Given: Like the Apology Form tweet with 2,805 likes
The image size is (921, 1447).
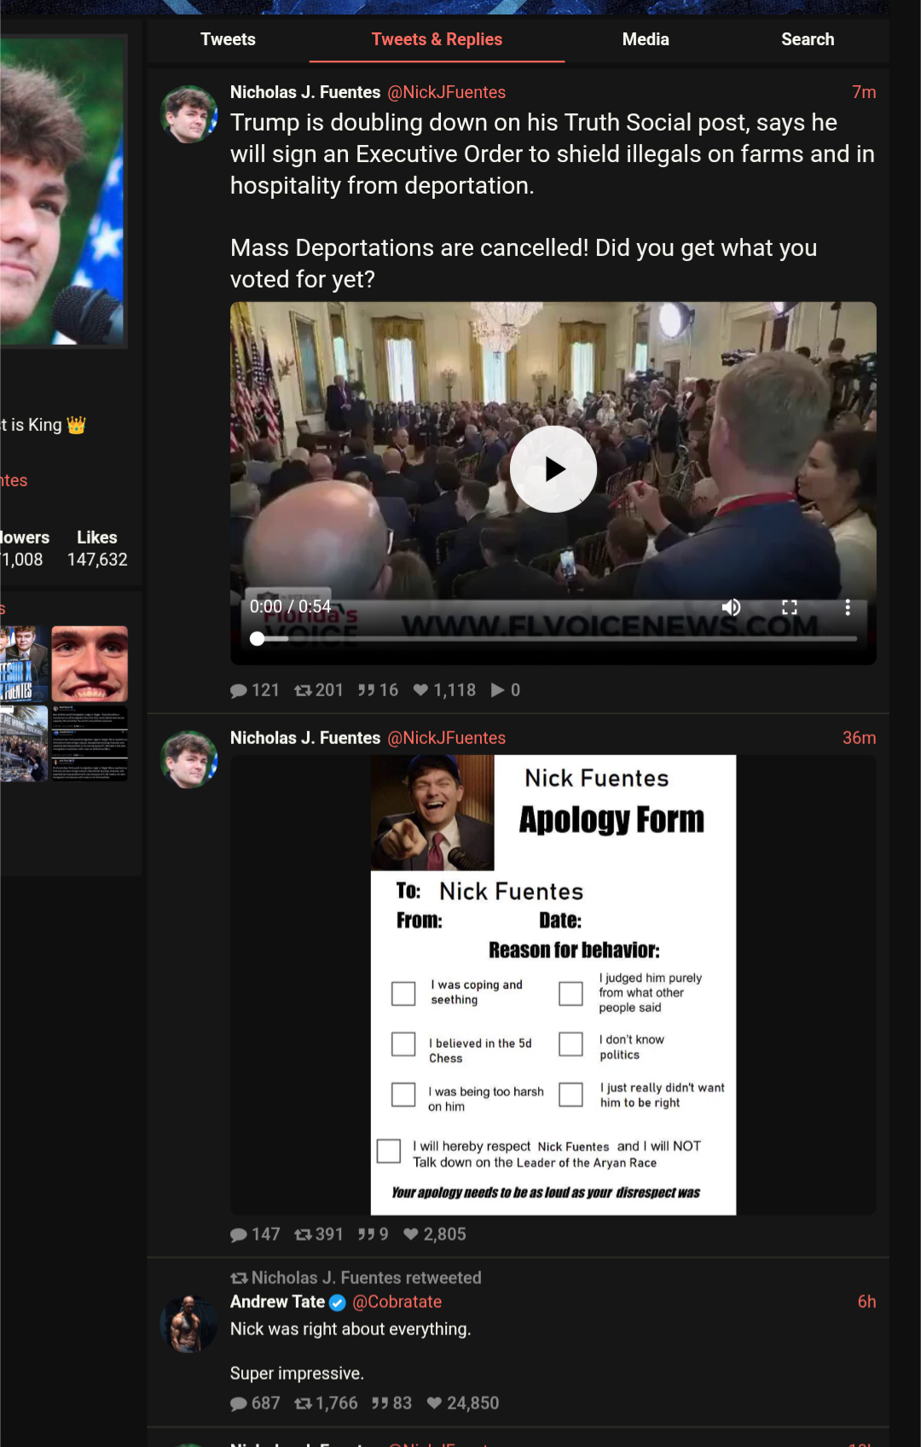Looking at the screenshot, I should [x=435, y=1235].
